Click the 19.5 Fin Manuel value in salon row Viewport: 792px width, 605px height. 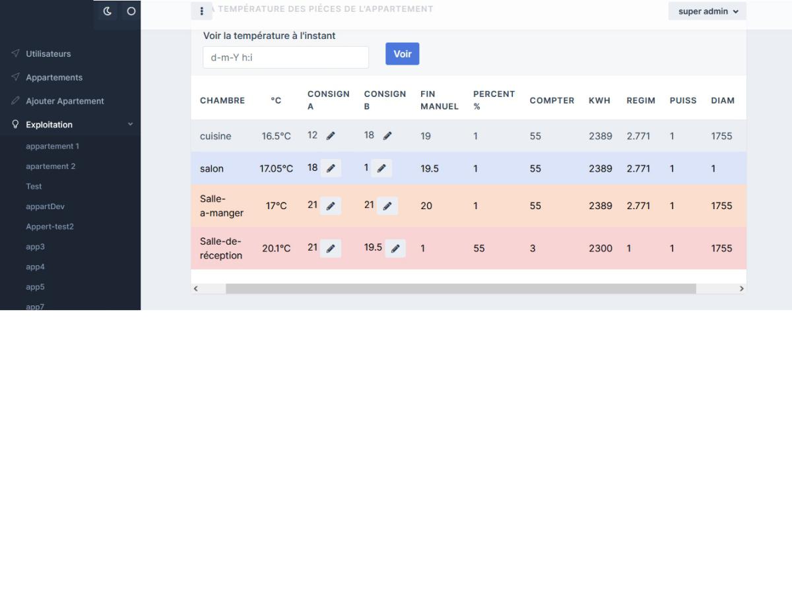point(430,168)
